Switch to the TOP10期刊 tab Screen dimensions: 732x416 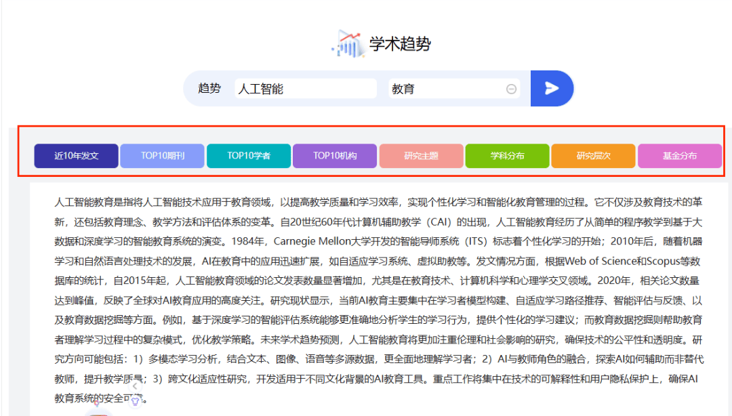click(163, 156)
